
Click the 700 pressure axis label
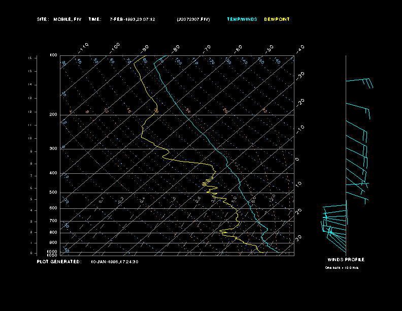coord(53,221)
